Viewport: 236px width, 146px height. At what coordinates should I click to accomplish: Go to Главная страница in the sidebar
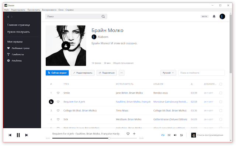18,25
